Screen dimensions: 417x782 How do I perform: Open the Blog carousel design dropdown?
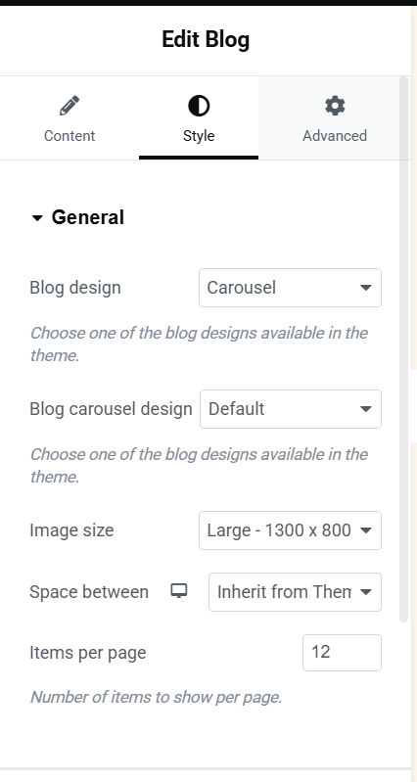pos(291,409)
